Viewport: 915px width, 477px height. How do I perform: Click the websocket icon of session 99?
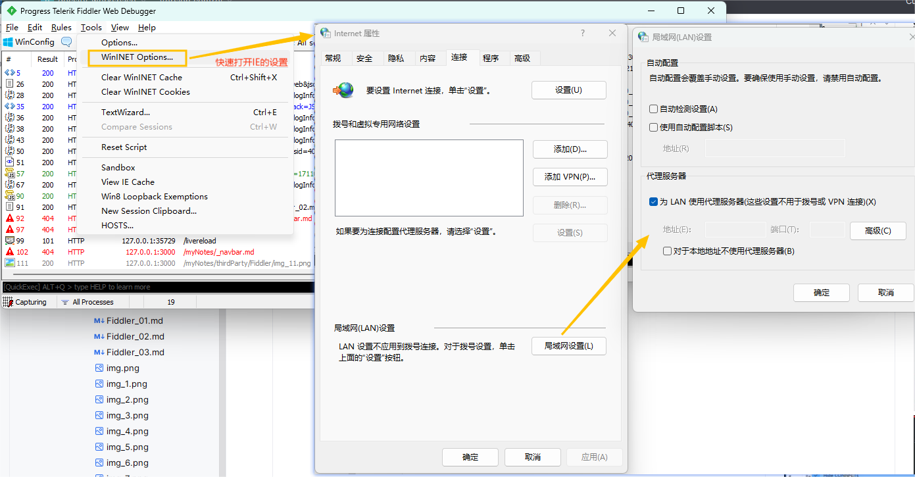[9, 240]
